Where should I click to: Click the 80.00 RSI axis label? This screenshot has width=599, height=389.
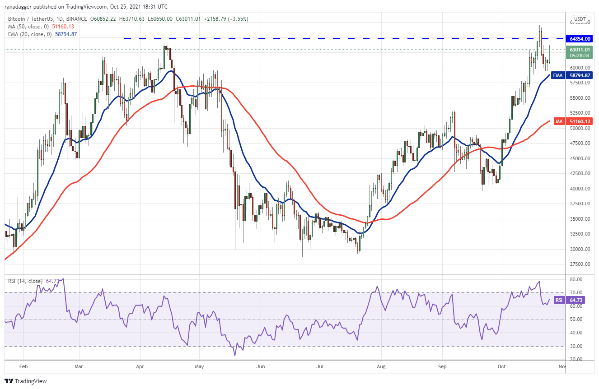coord(576,279)
